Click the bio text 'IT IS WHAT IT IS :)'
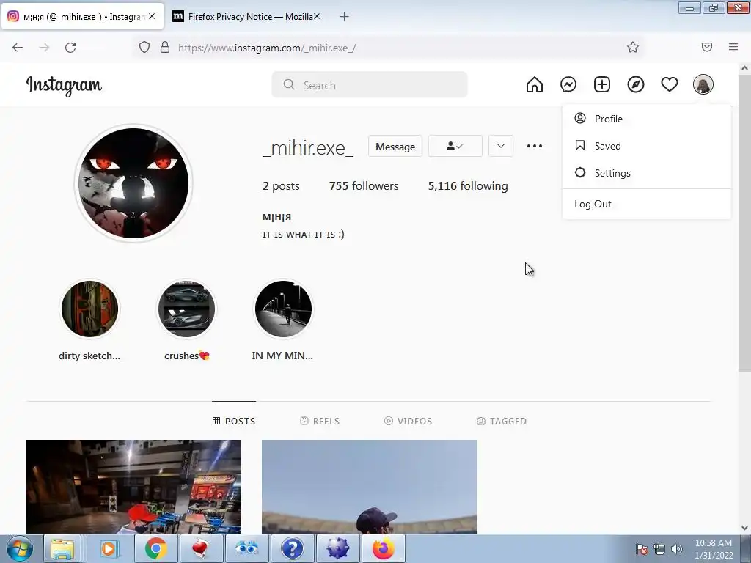Viewport: 751px width, 563px height. pyautogui.click(x=303, y=234)
